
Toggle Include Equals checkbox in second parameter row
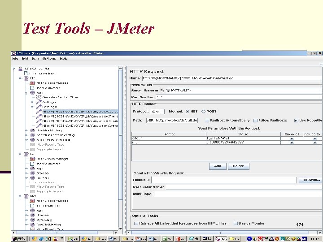click(315, 143)
